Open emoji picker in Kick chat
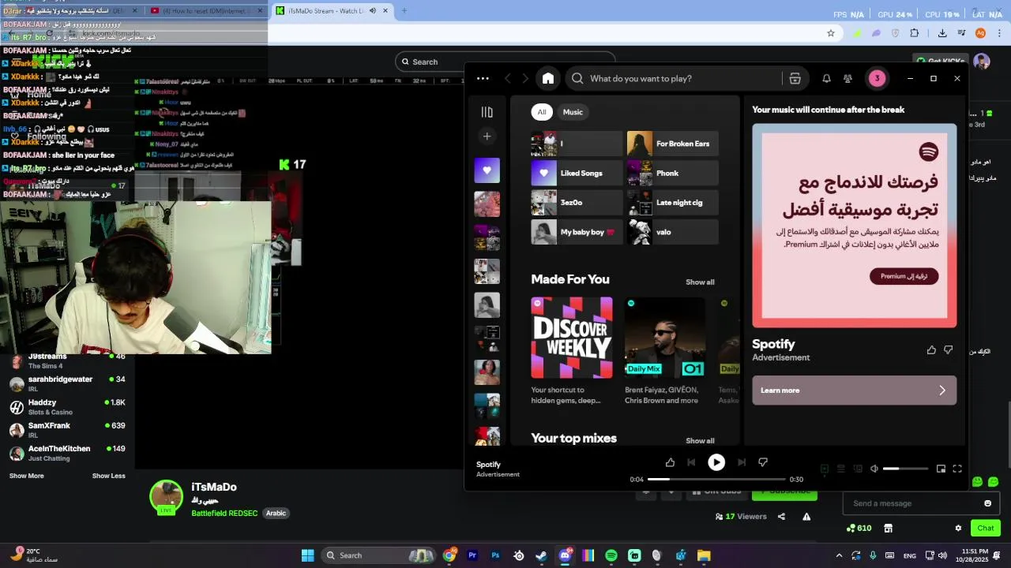The height and width of the screenshot is (568, 1011). [987, 503]
